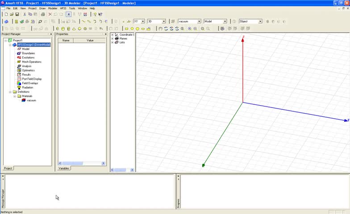Click the eye Show/Hide visibility icon
This screenshot has height=214, width=350.
[222, 29]
